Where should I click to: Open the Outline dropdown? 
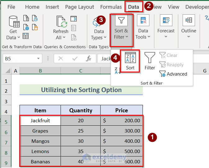(x=189, y=34)
